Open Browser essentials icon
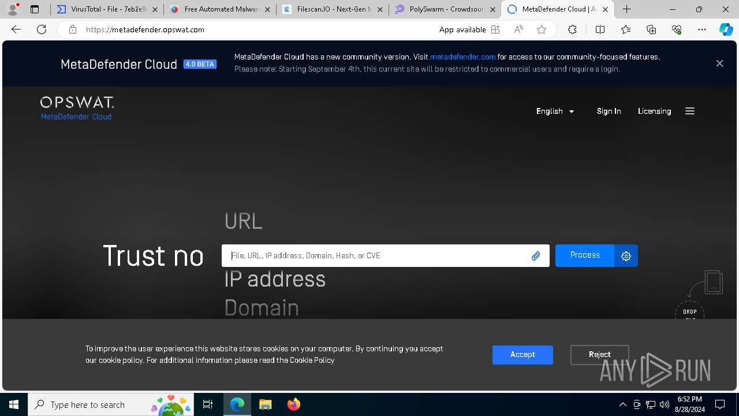This screenshot has width=739, height=416. click(x=677, y=29)
